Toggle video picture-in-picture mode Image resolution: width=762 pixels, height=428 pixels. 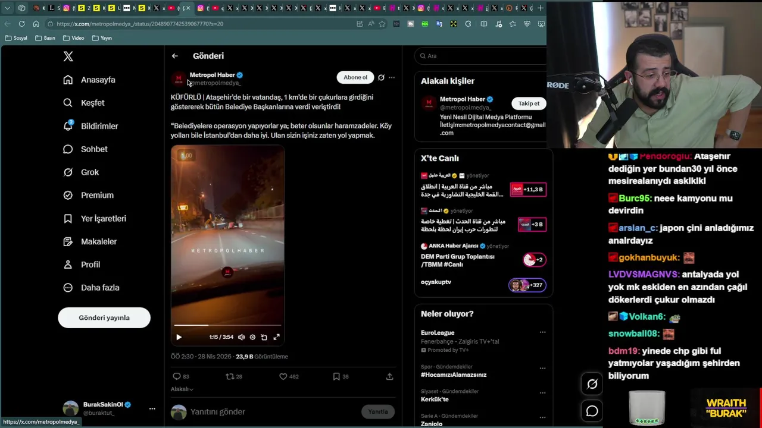(x=264, y=337)
